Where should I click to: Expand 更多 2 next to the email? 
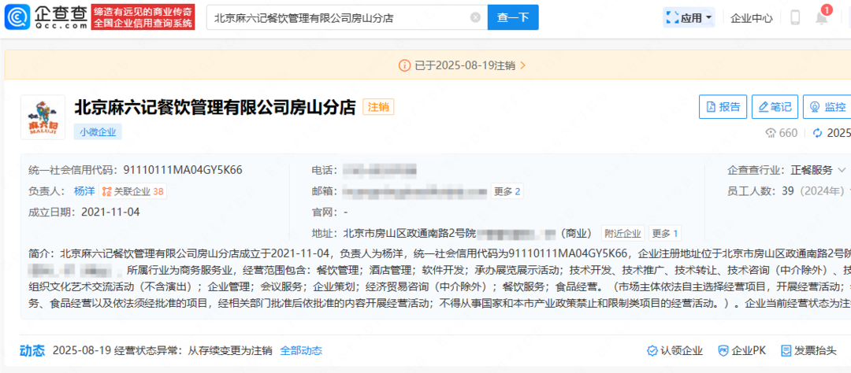pyautogui.click(x=507, y=191)
